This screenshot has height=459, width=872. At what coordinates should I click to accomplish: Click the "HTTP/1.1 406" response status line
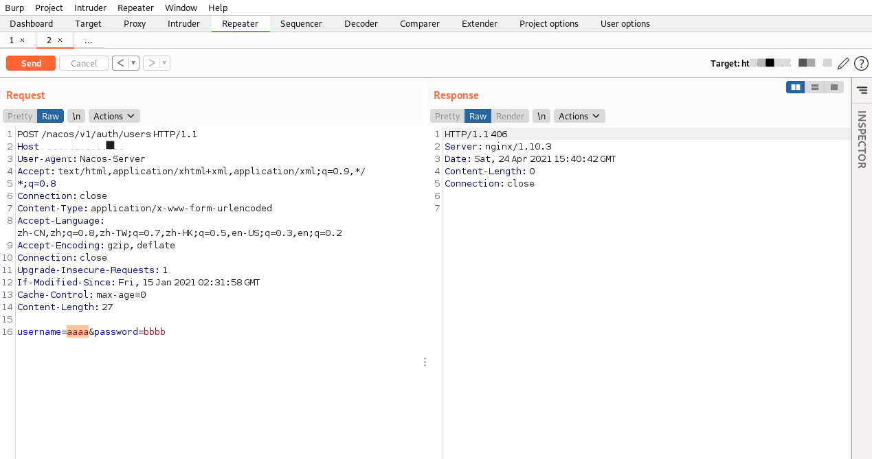pyautogui.click(x=476, y=134)
